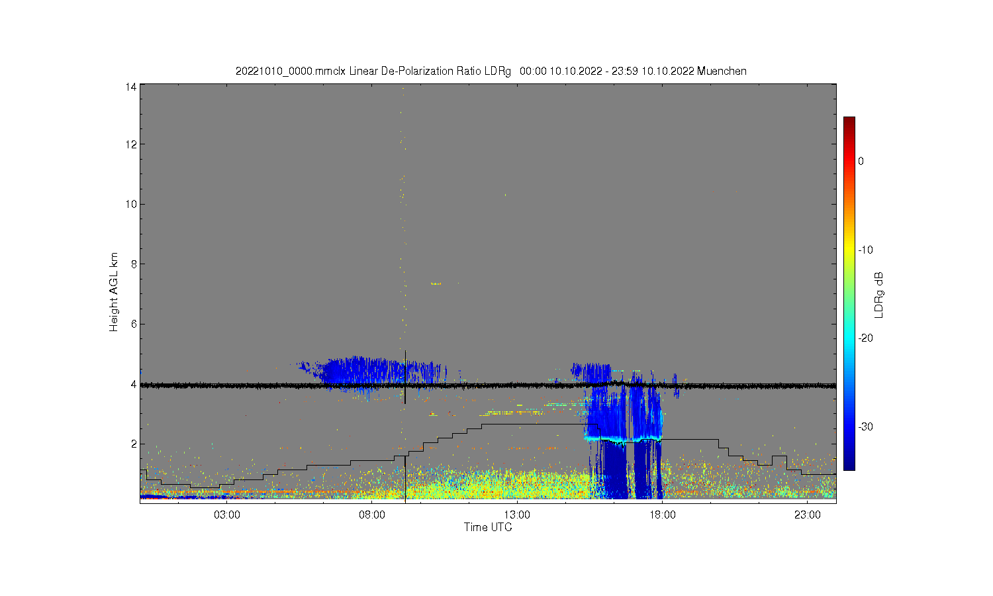Click the 0 dB colorbar tick label

point(861,161)
